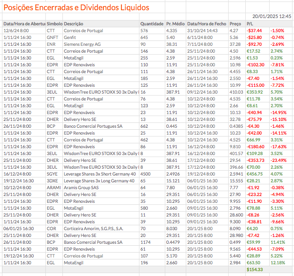Click the price cell 396.66
Screen dimensions: 294x276
click(x=236, y=167)
